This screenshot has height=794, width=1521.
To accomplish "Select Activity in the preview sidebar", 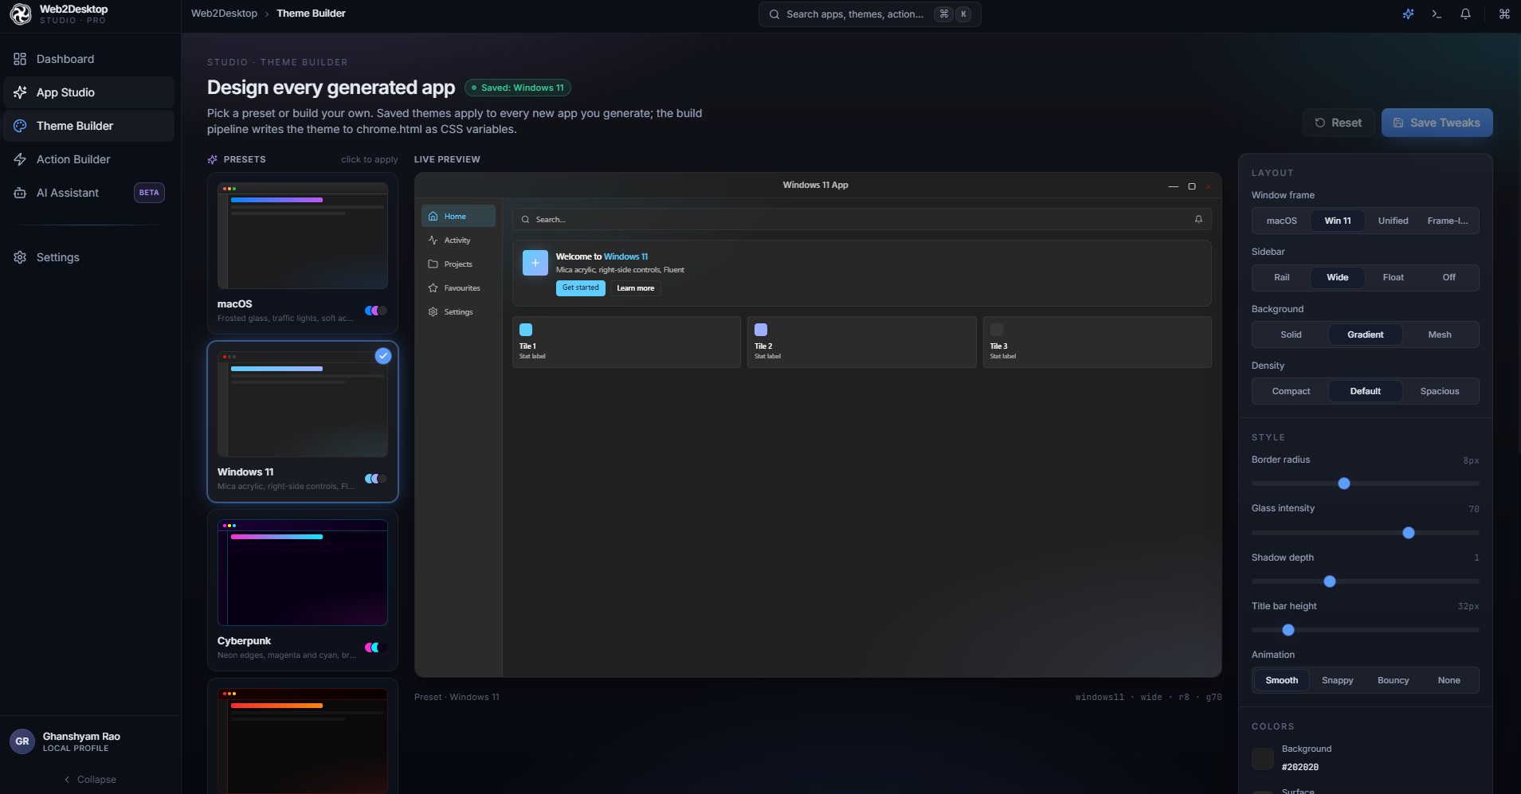I will coord(458,240).
